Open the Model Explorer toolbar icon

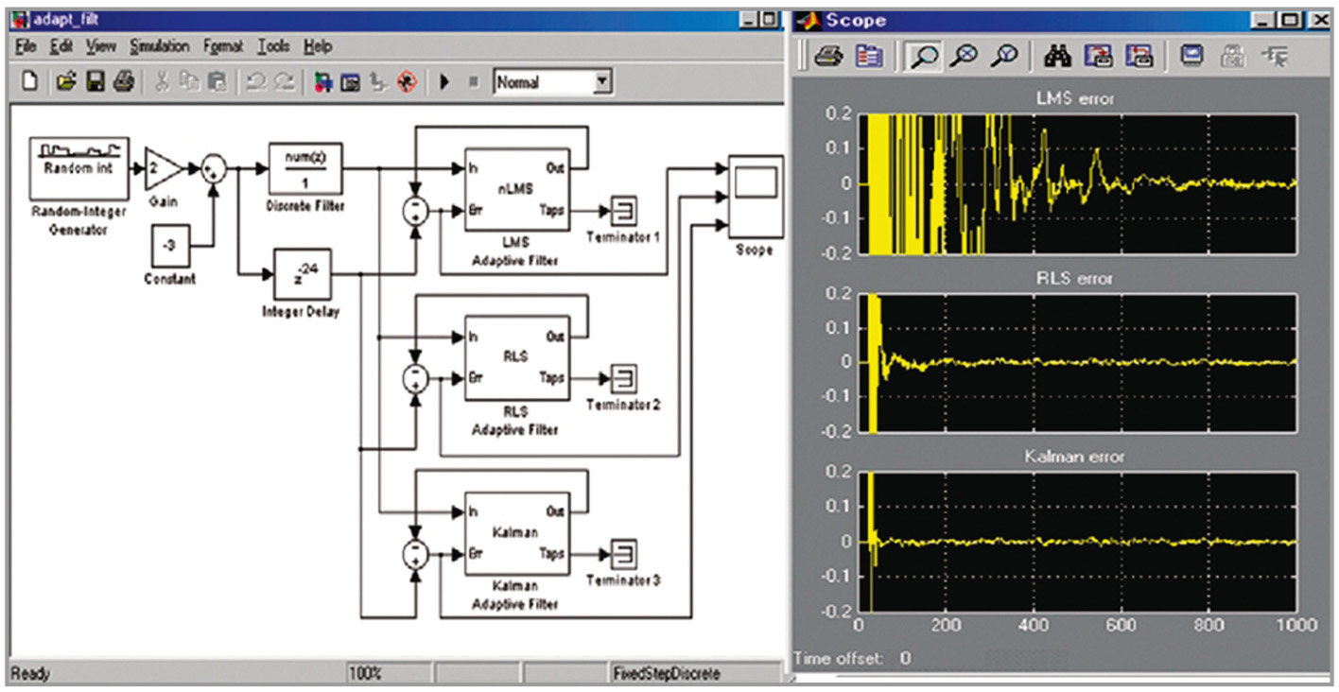click(350, 82)
